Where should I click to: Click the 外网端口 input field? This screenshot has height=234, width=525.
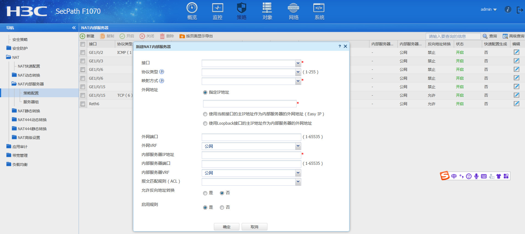pyautogui.click(x=251, y=137)
